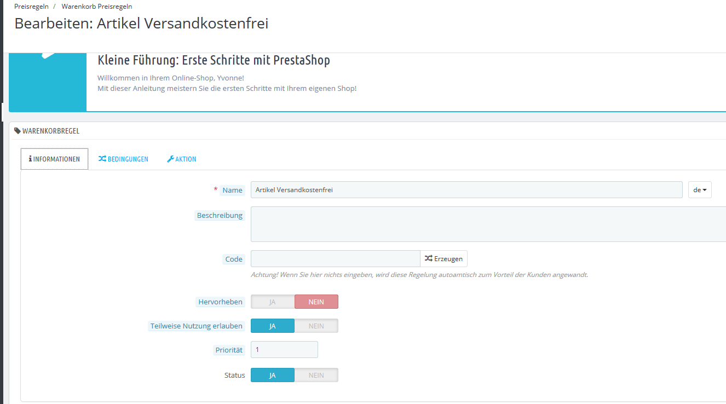Click into the Beschreibung text area
This screenshot has height=404, width=726.
tap(487, 224)
